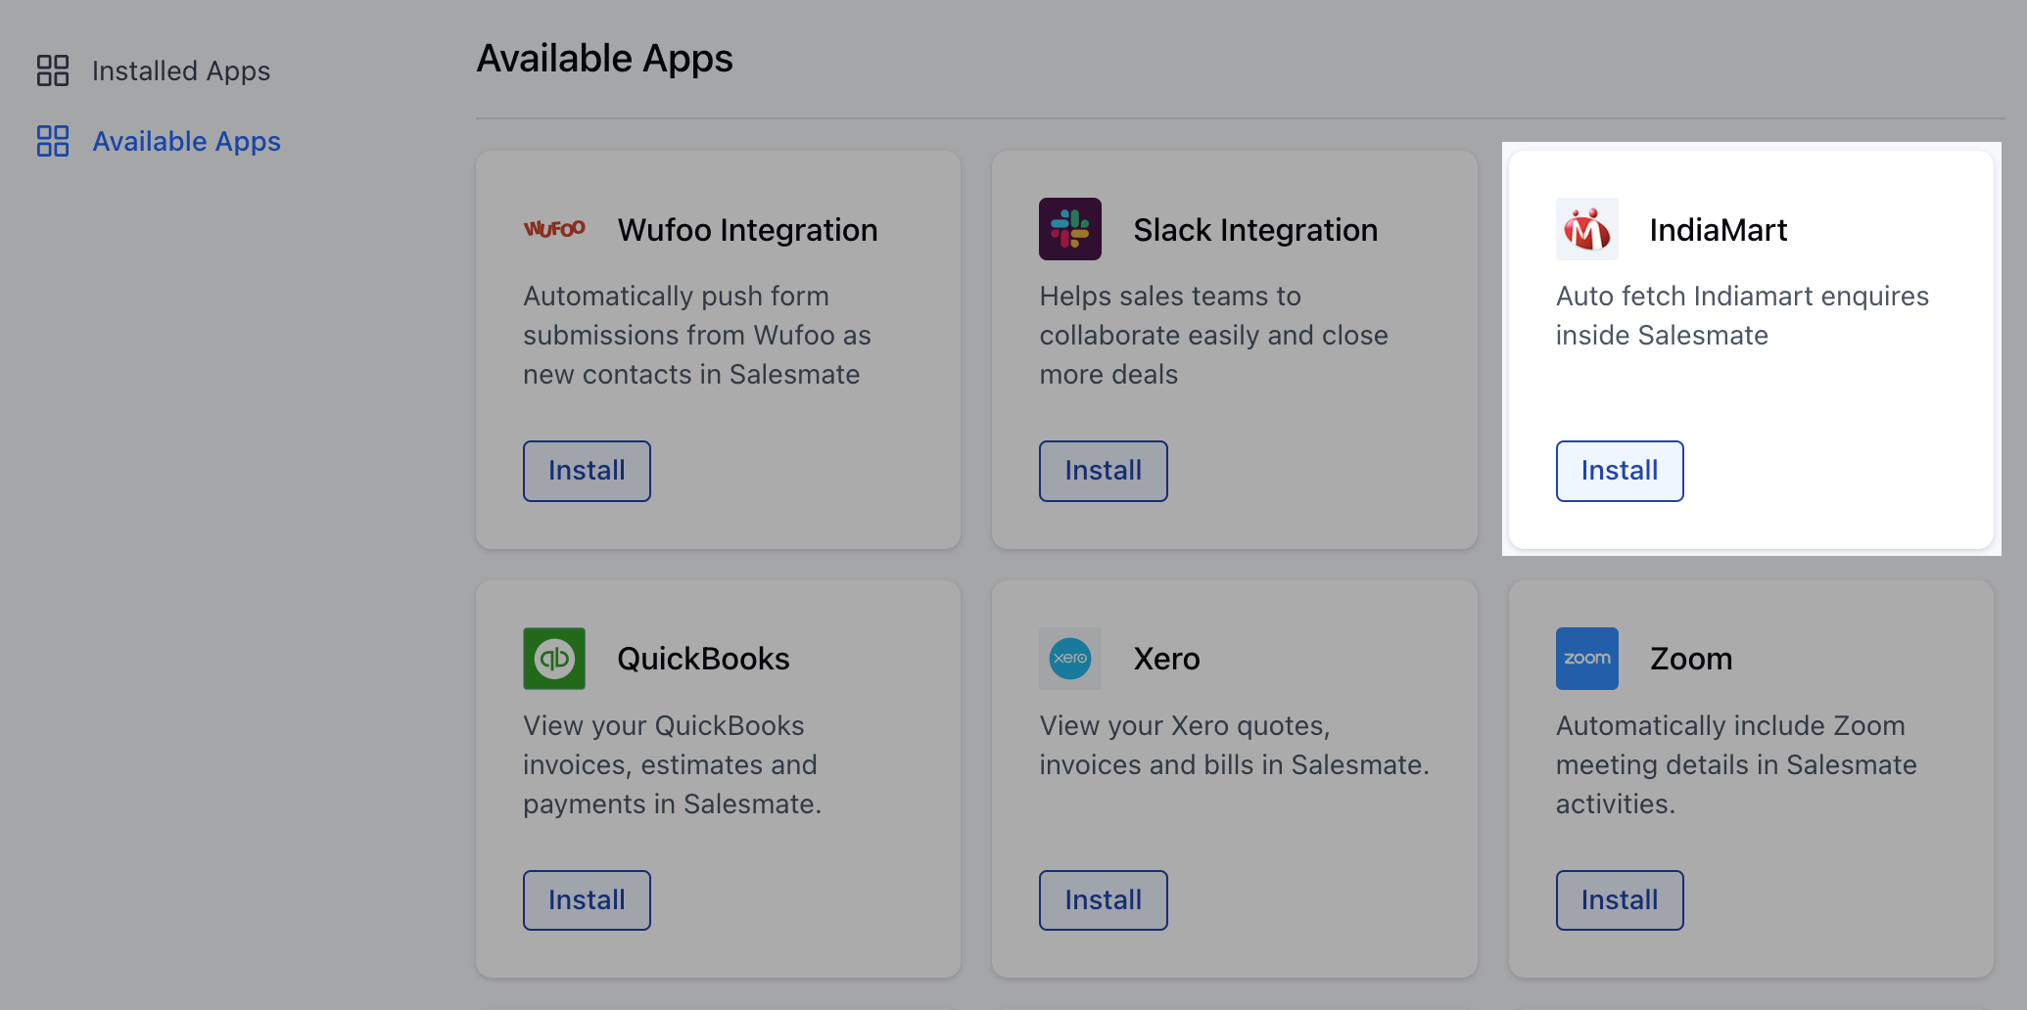Screen dimensions: 2027x1010
Task: Click the QuickBooks logo icon
Action: (554, 659)
